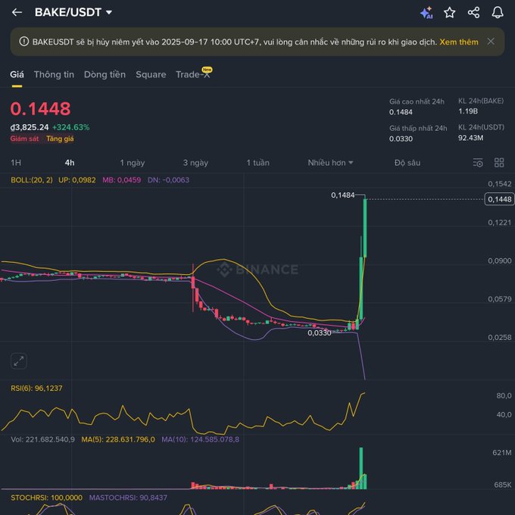Tap the MA(5): 228.631.796,0 label
This screenshot has width=515, height=515.
coord(118,439)
